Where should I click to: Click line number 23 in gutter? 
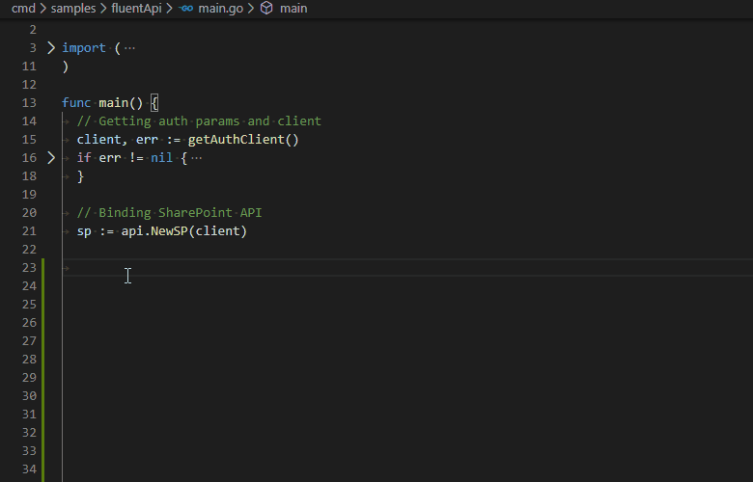(29, 268)
